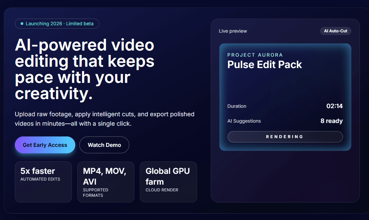Image resolution: width=369 pixels, height=220 pixels.
Task: Toggle the 8 ready AI suggestions
Action: tap(332, 121)
